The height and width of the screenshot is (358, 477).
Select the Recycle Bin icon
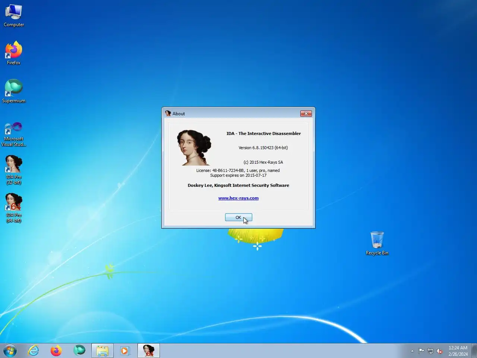coord(377,244)
